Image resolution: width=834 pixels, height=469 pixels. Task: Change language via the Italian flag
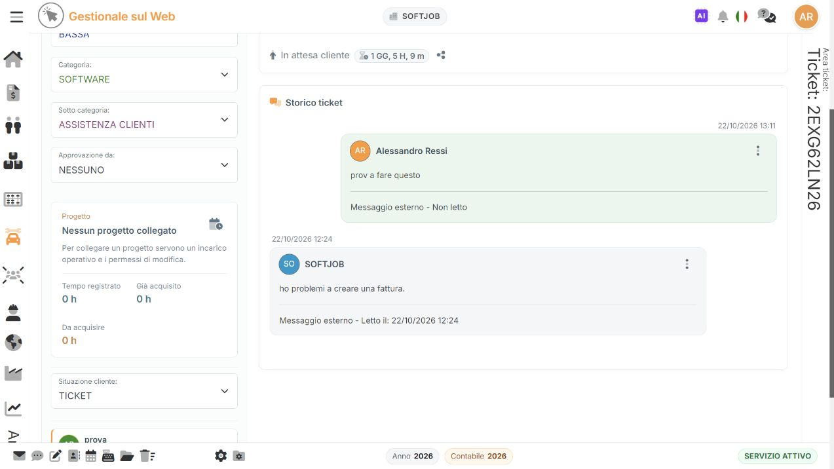pyautogui.click(x=742, y=16)
